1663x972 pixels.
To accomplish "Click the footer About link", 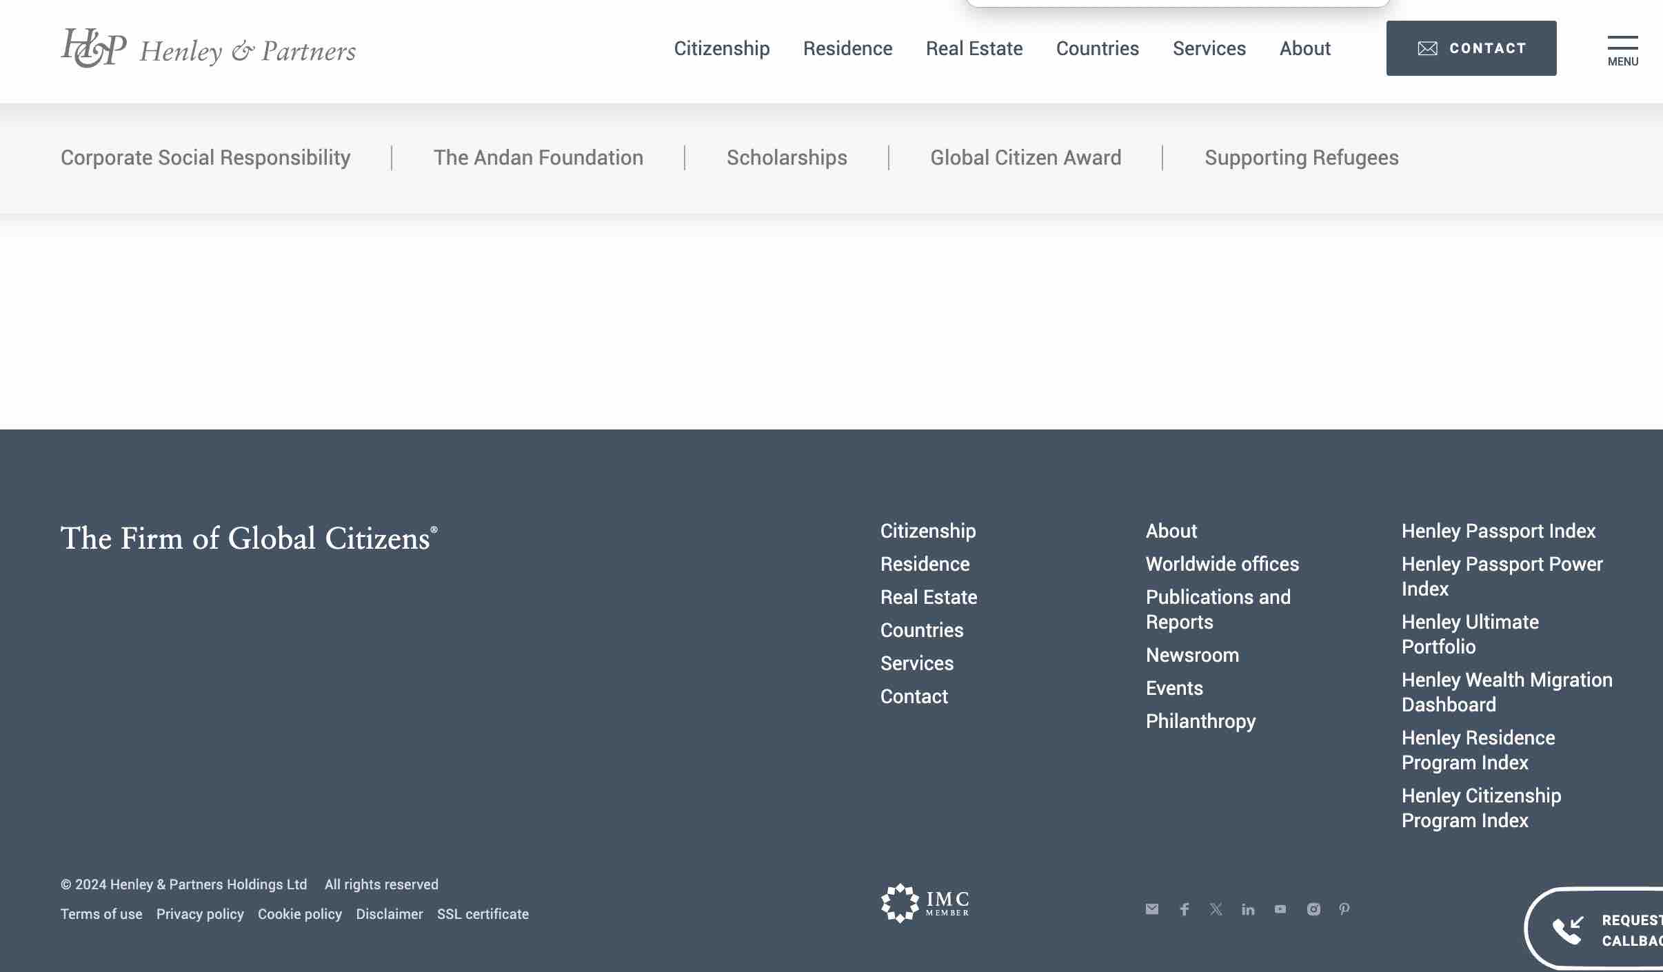I will 1171,531.
